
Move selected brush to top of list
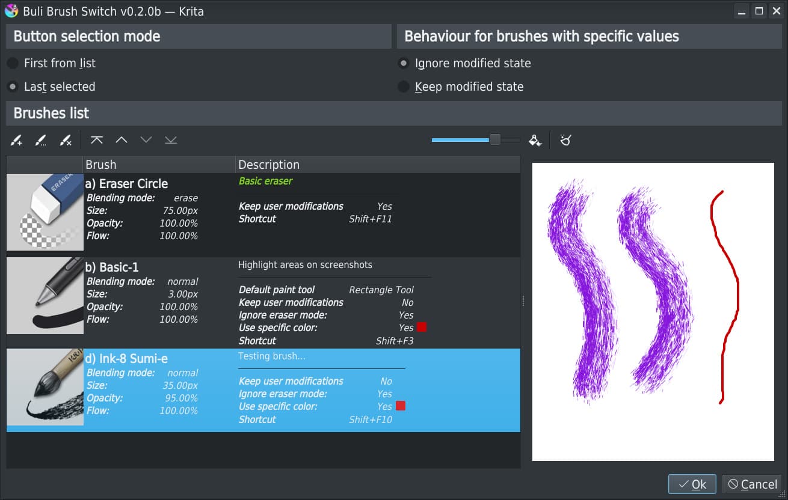pos(97,140)
